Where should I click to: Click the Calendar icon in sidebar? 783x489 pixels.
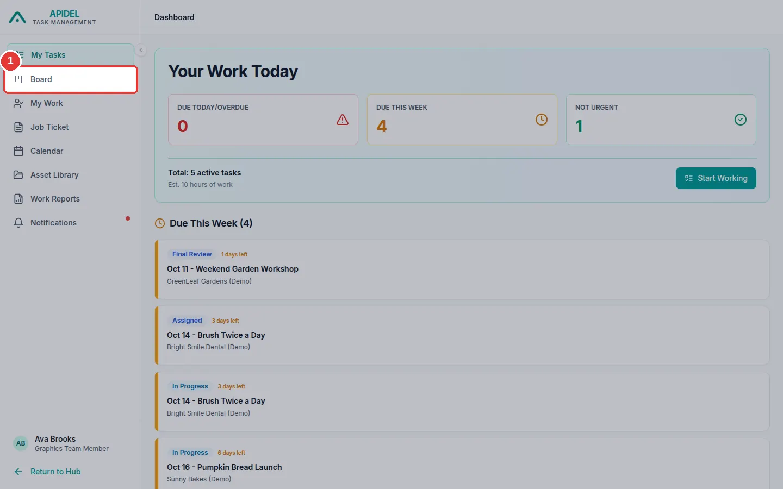18,151
